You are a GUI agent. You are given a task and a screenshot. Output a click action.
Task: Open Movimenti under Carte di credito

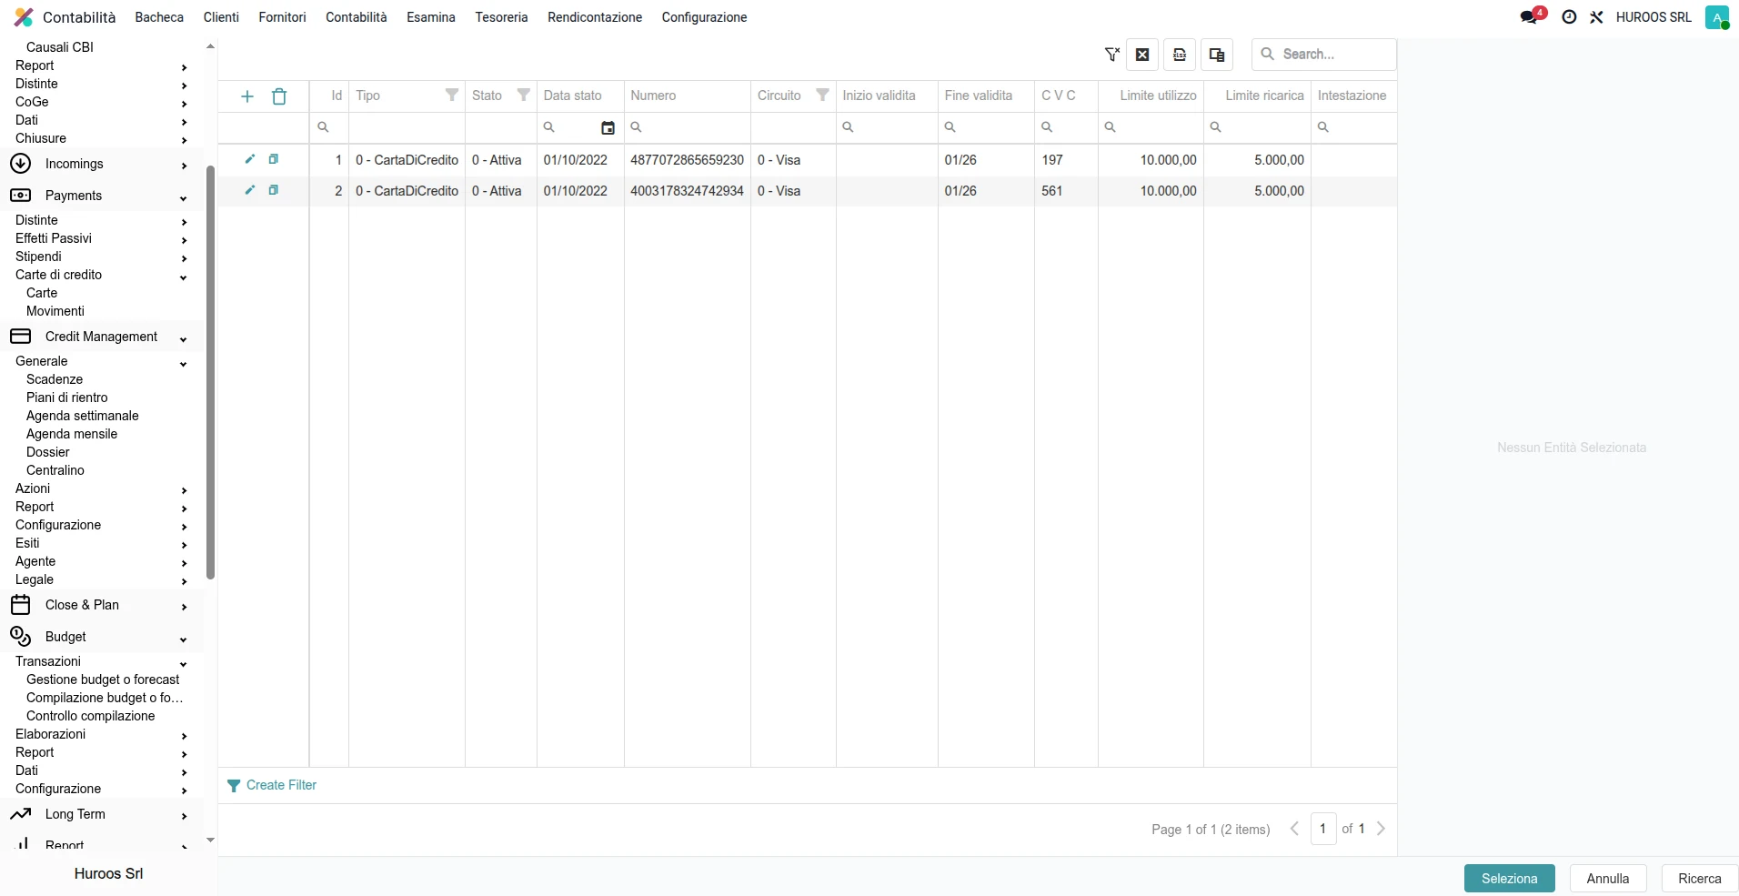(x=55, y=311)
